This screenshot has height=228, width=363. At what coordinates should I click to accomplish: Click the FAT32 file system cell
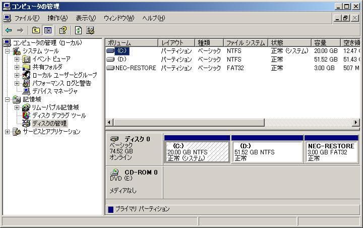tap(235, 68)
